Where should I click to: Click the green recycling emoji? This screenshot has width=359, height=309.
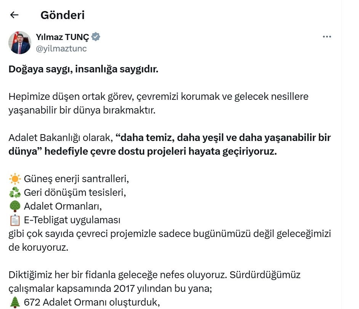click(x=14, y=192)
